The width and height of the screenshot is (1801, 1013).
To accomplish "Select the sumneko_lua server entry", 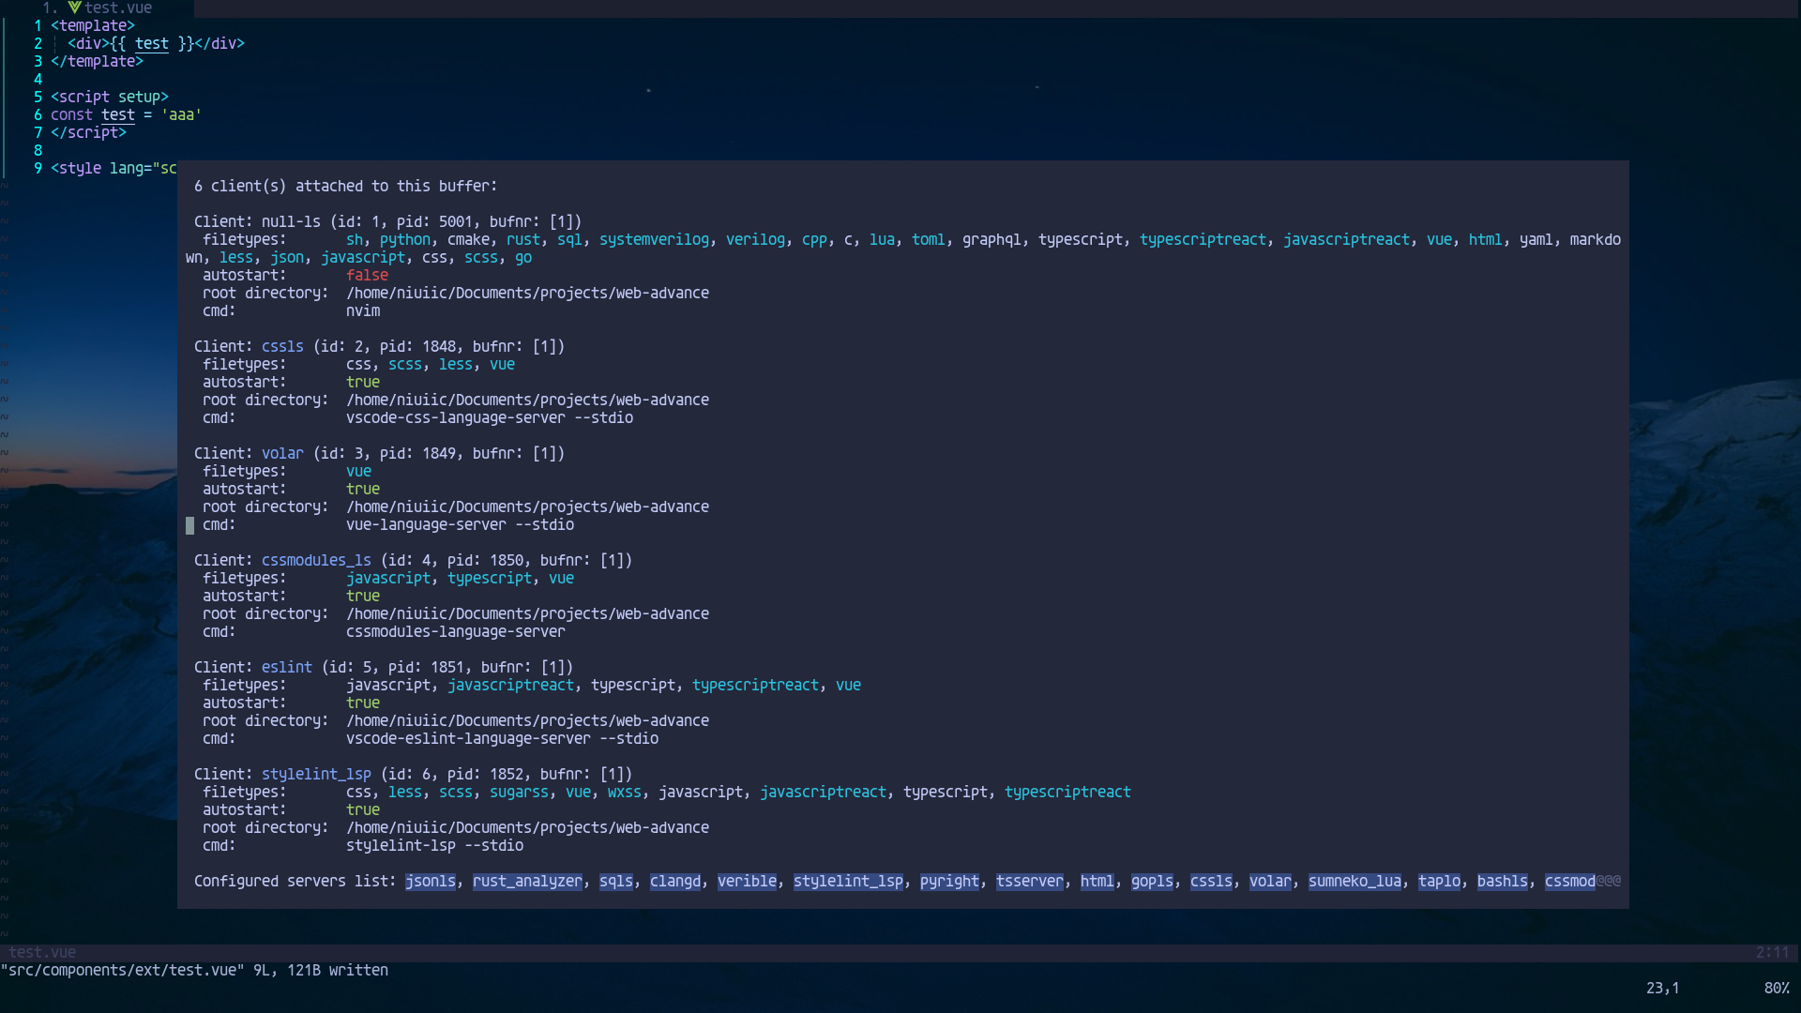I will 1355,882.
